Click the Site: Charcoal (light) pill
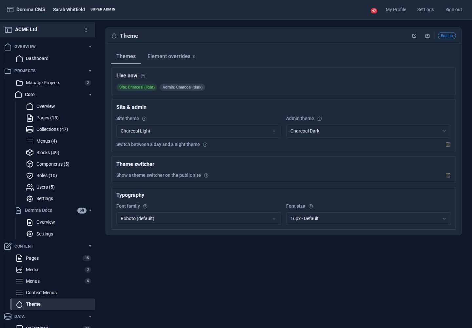472x328 pixels. (137, 87)
